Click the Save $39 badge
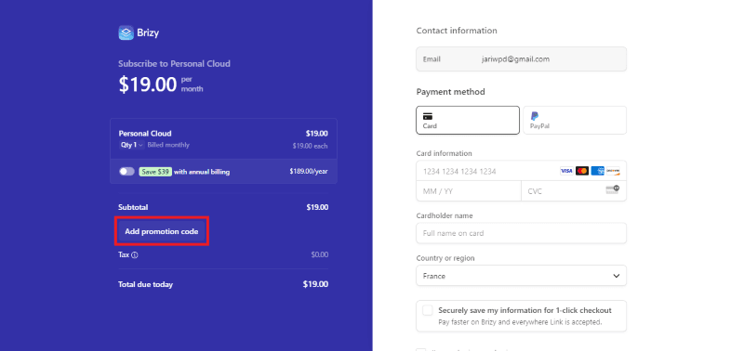This screenshot has height=351, width=744. pyautogui.click(x=155, y=172)
